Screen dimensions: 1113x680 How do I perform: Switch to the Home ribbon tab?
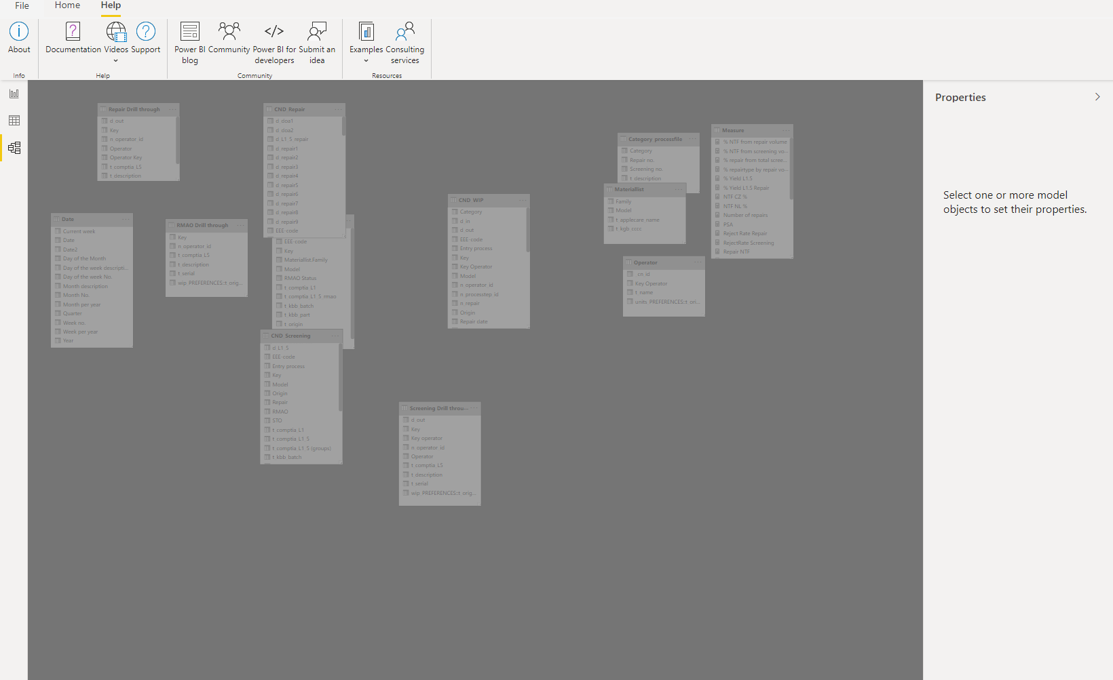pyautogui.click(x=67, y=5)
